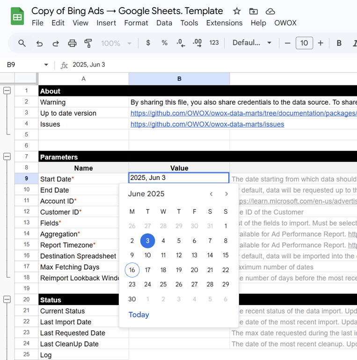Decrease decimal places
Viewport: 357px width, 360px height.
coord(181,43)
